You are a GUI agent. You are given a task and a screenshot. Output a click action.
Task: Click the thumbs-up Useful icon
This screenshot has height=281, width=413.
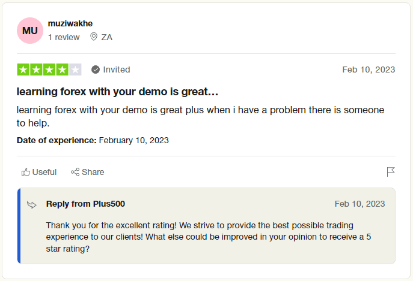click(25, 172)
